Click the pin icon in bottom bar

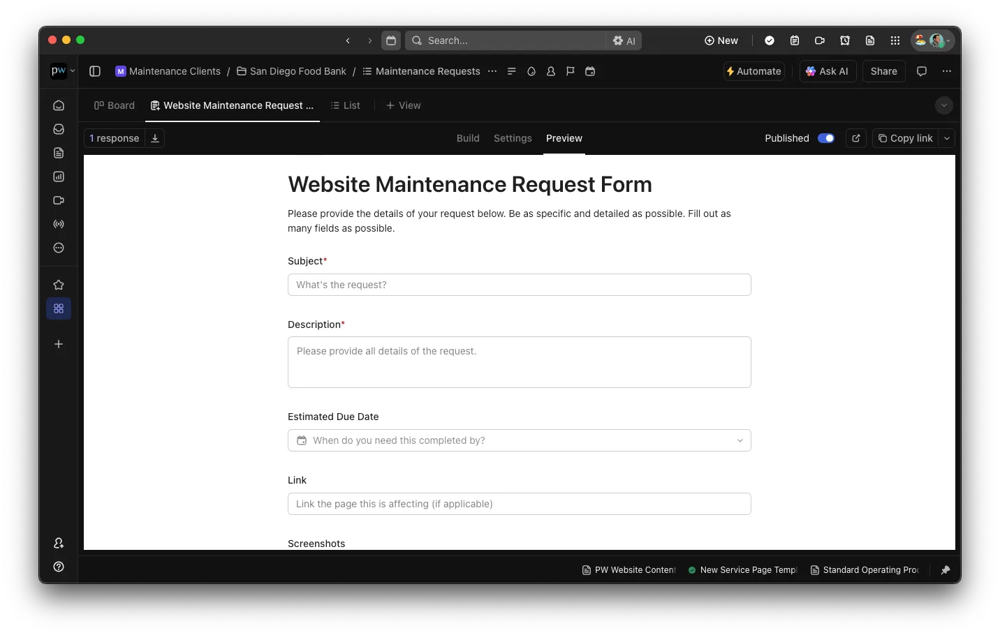point(946,570)
